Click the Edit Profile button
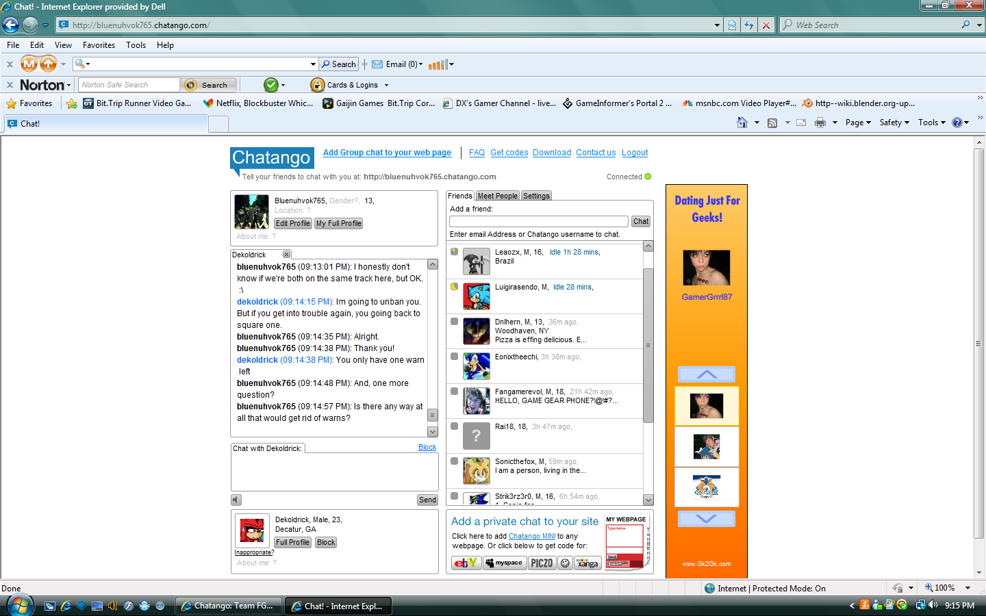The width and height of the screenshot is (986, 616). [293, 223]
